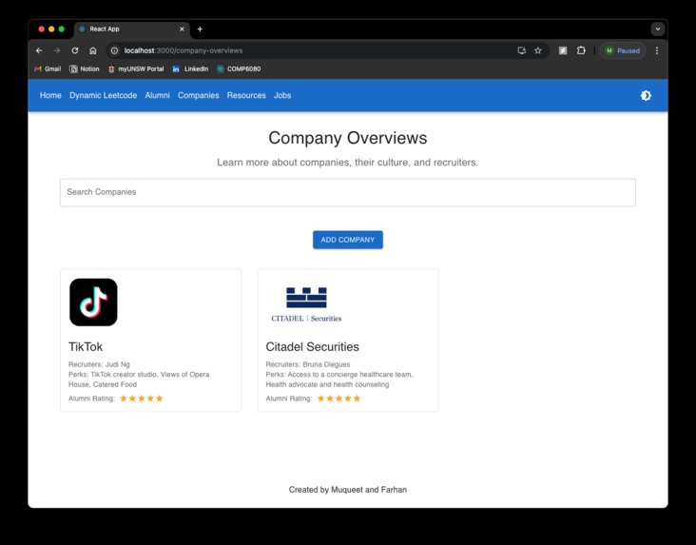Click 'Recruiters: Bruna Diegues' text
Image resolution: width=696 pixels, height=545 pixels.
tap(308, 364)
